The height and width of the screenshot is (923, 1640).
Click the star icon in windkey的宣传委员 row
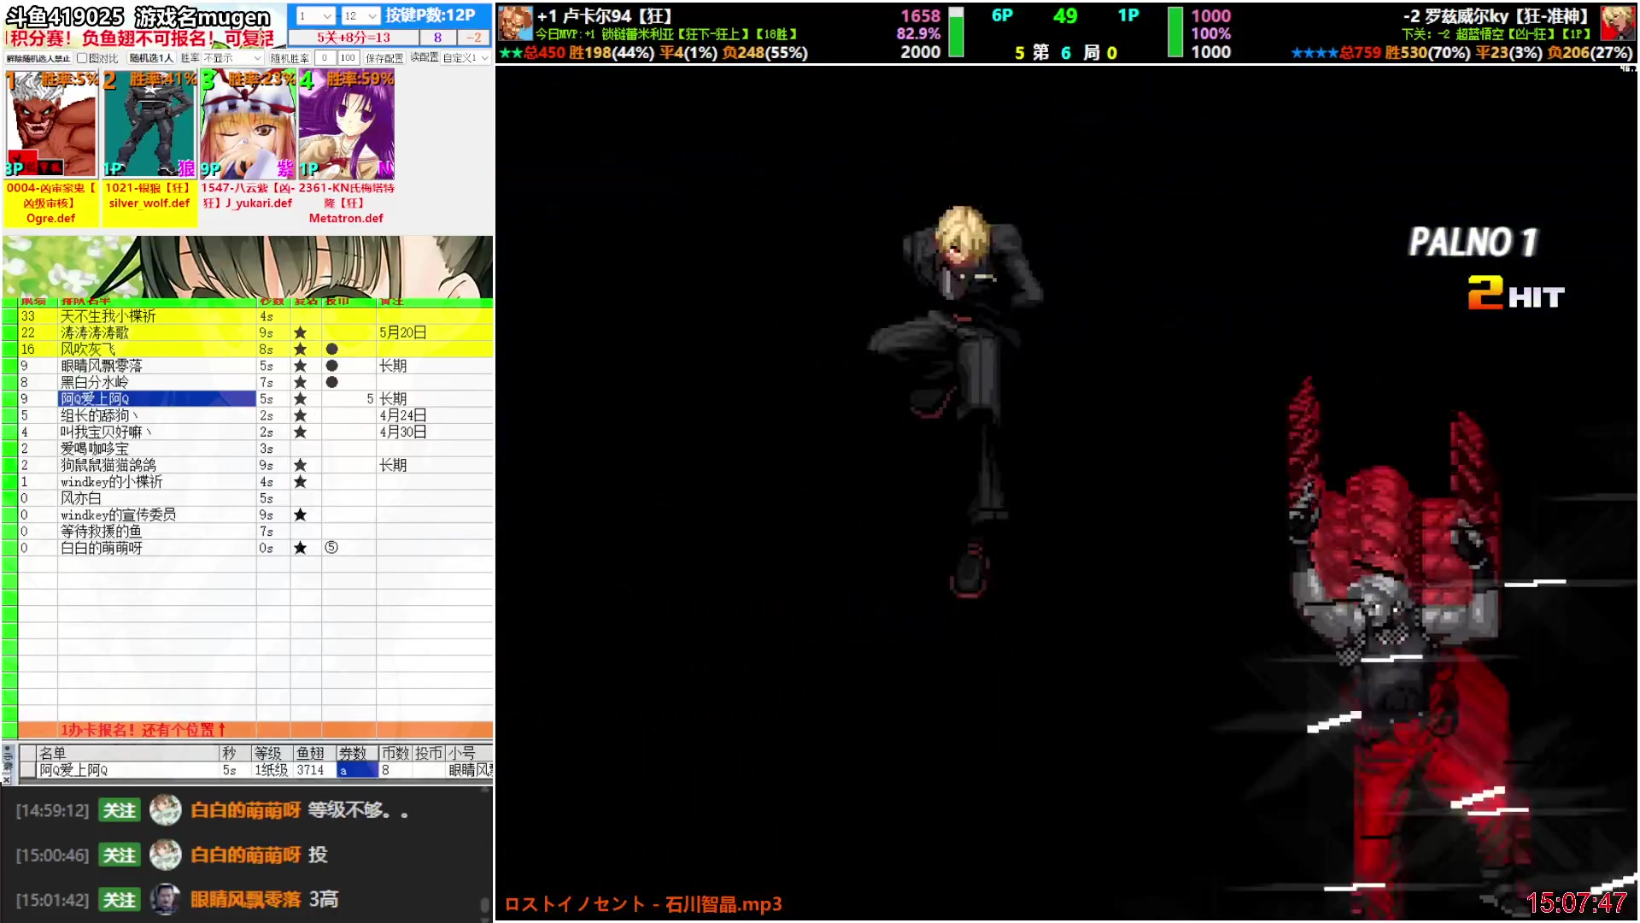tap(300, 514)
